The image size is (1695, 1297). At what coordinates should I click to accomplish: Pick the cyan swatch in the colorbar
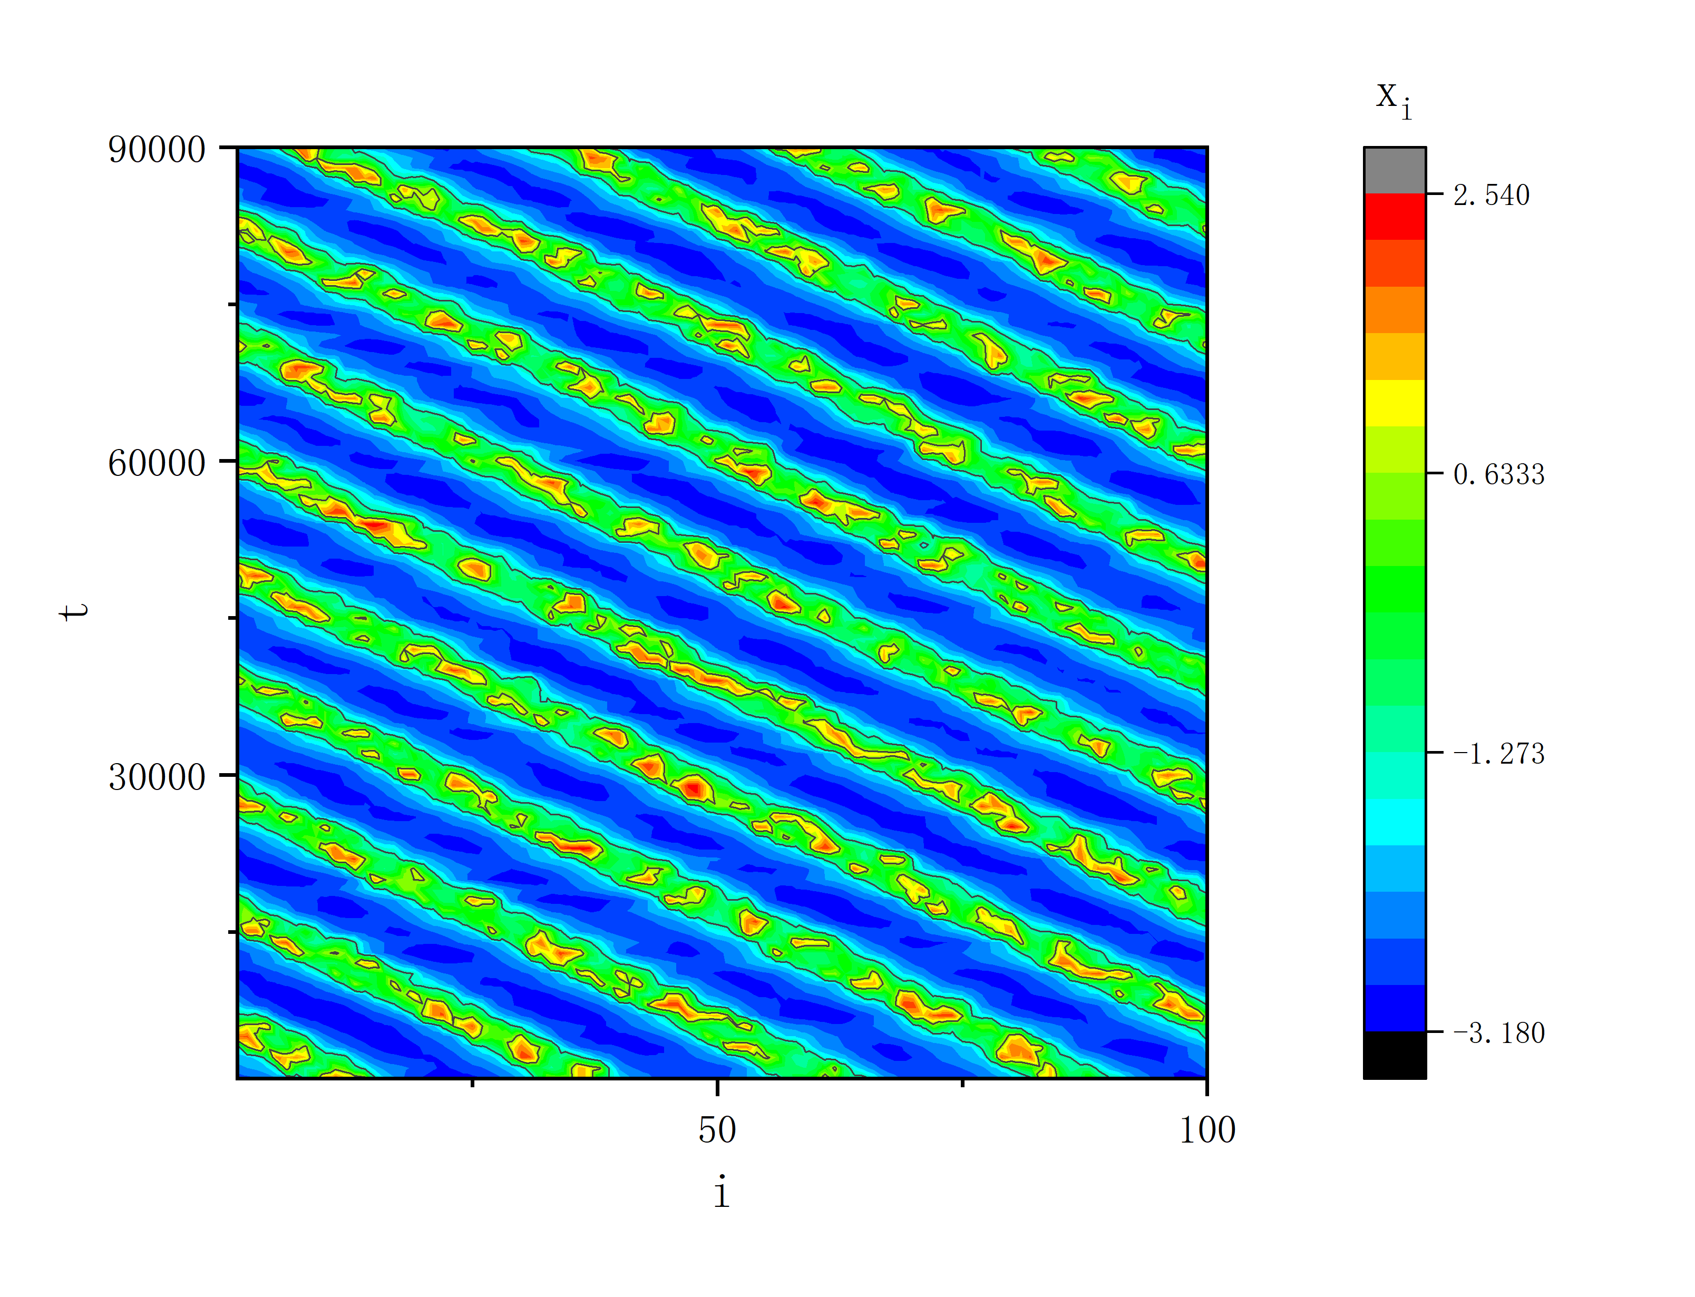(x=1395, y=822)
